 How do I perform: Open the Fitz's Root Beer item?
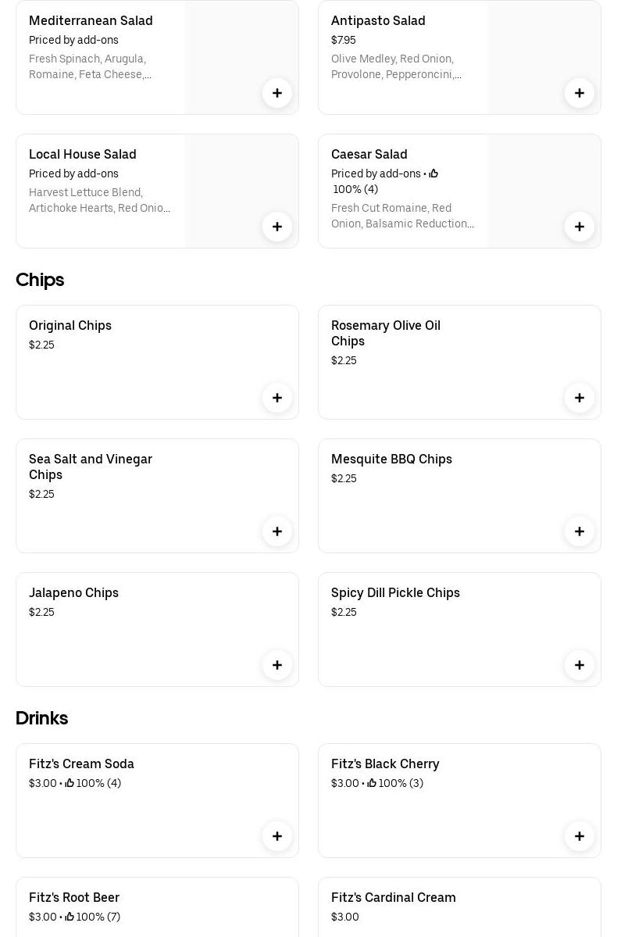(x=74, y=897)
